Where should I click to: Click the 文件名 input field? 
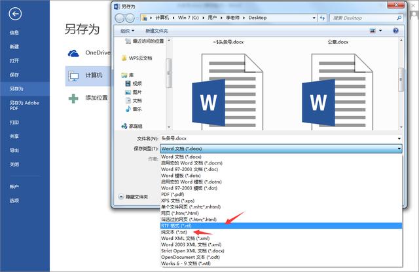click(278, 138)
